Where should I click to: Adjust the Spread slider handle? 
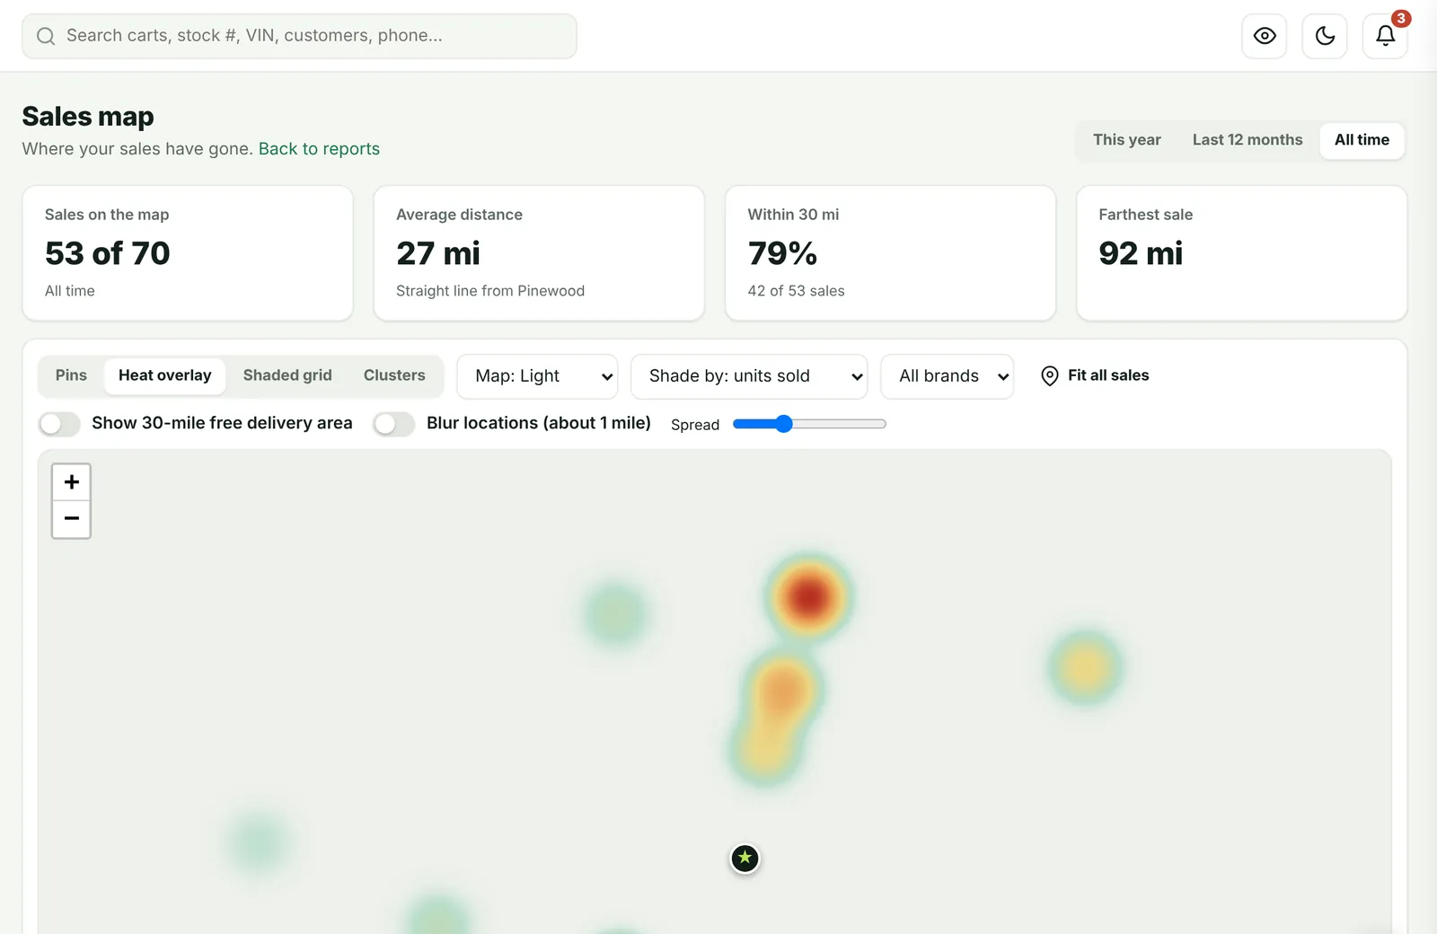(x=784, y=424)
